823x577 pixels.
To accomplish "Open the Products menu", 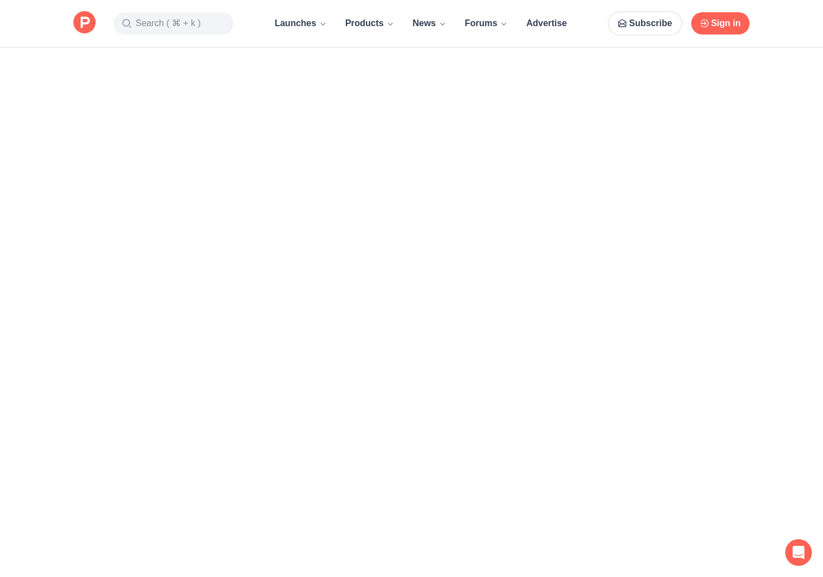I will click(x=364, y=23).
